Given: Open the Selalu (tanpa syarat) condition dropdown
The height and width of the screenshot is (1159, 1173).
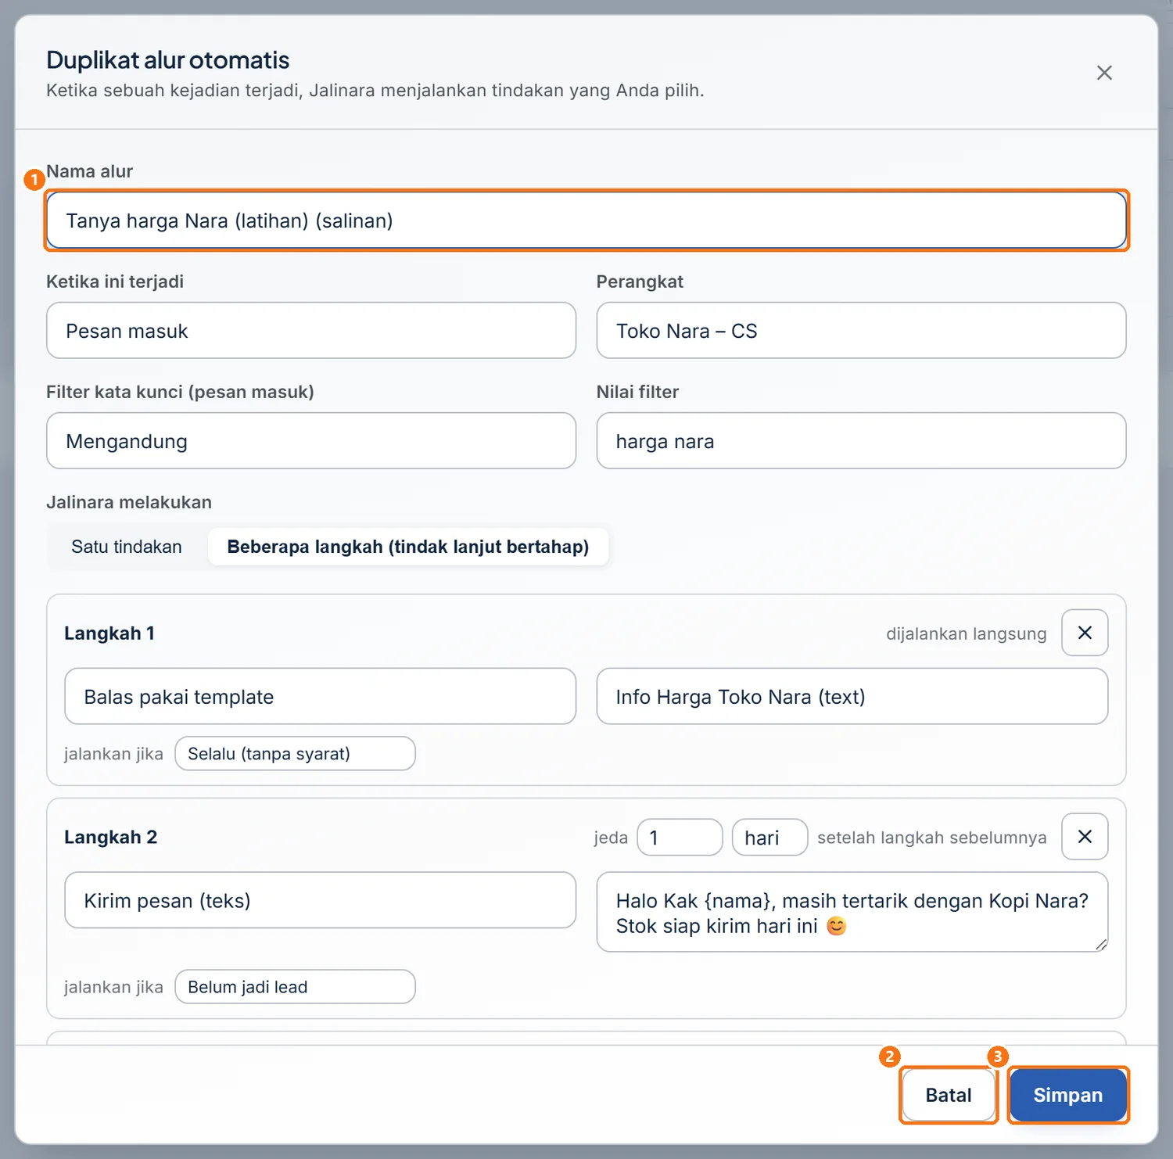Looking at the screenshot, I should pyautogui.click(x=295, y=754).
